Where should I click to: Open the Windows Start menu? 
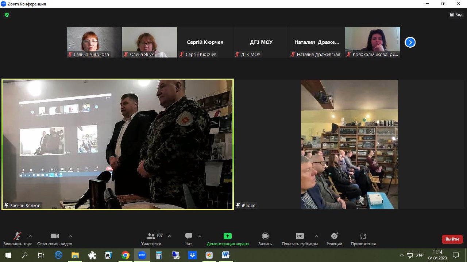8,255
